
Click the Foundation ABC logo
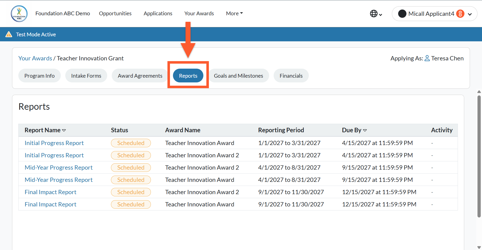point(19,14)
